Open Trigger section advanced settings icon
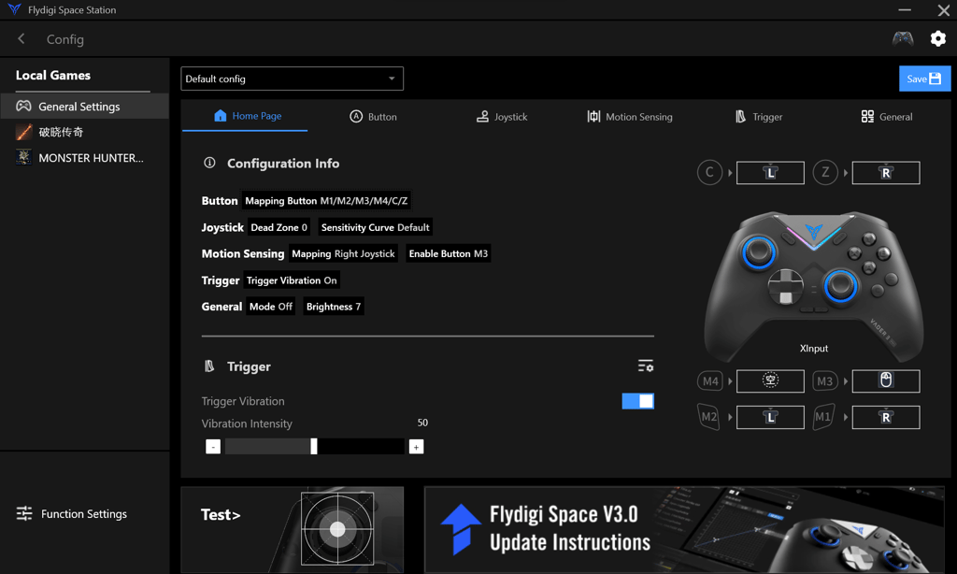 [646, 366]
